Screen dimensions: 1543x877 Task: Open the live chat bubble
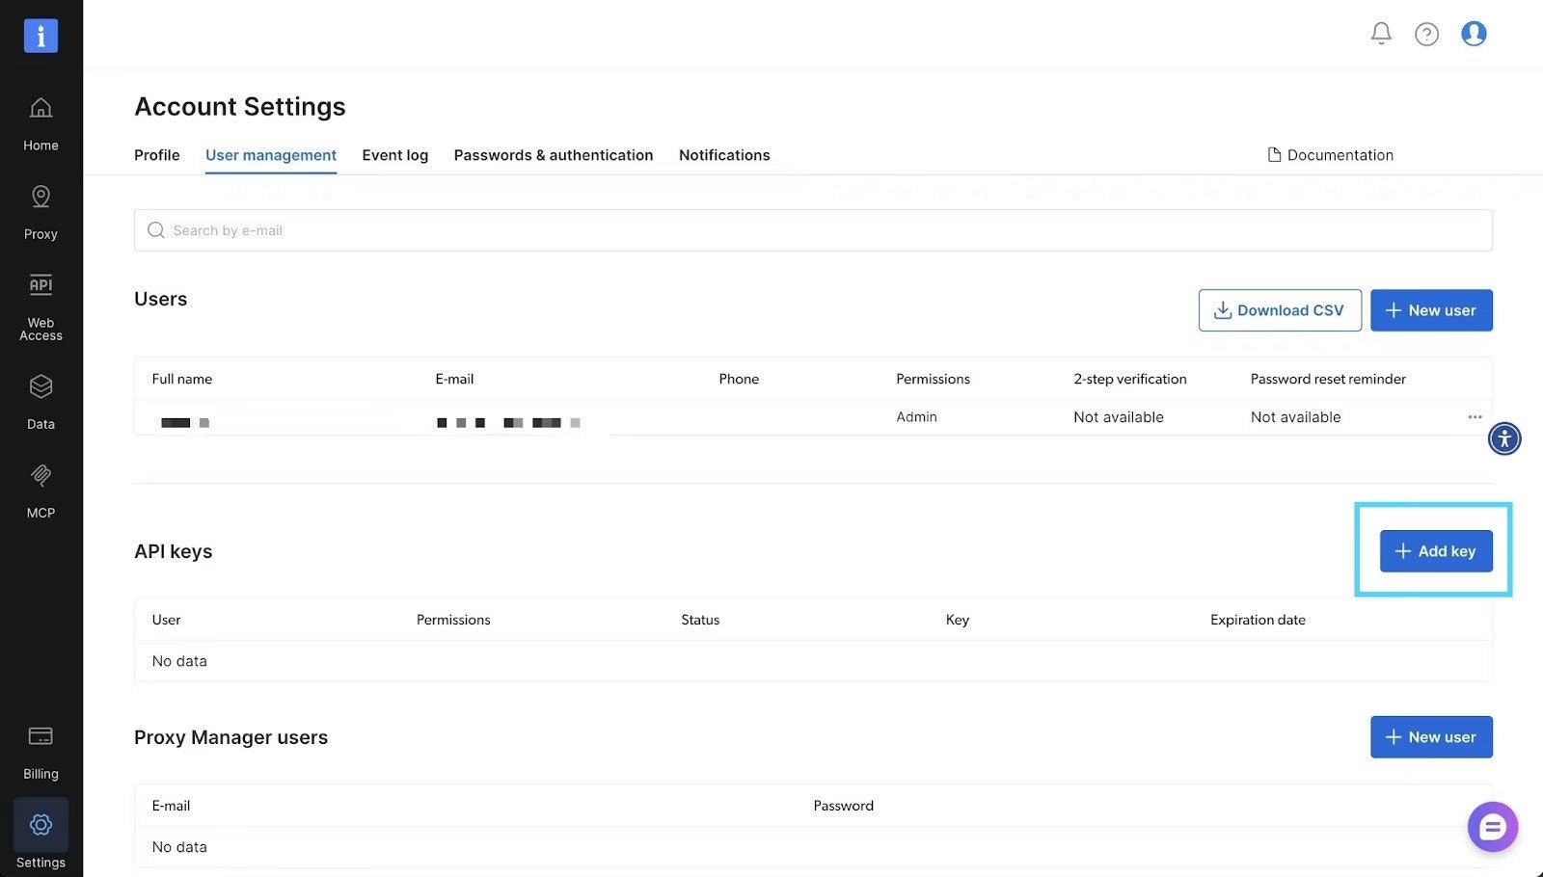[x=1493, y=827]
